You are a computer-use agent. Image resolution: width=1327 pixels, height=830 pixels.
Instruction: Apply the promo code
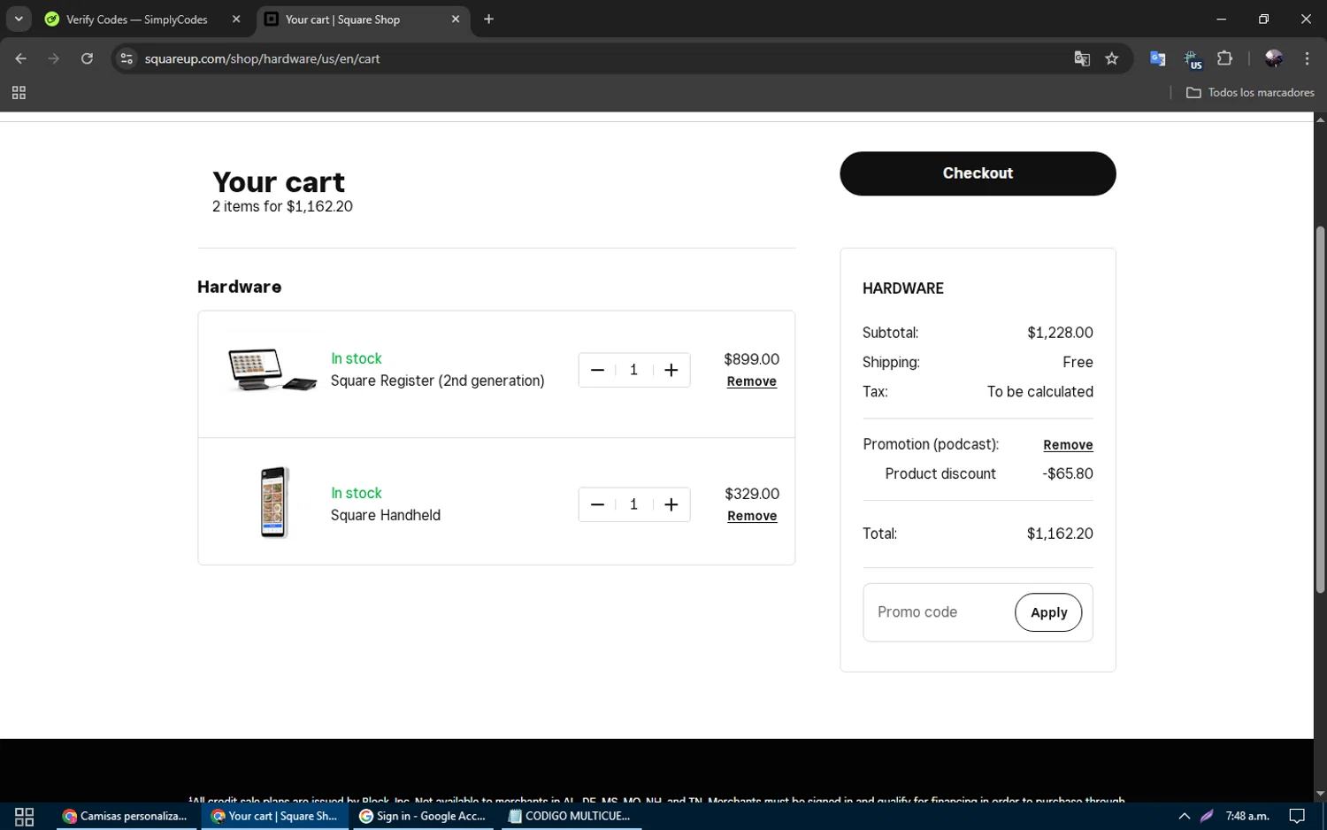[1048, 612]
